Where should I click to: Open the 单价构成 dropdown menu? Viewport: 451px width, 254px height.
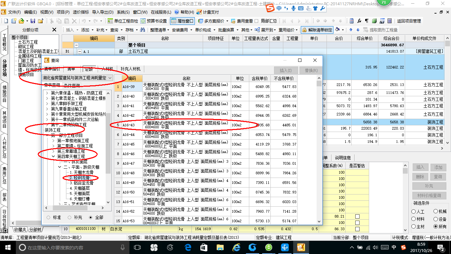pos(205,30)
